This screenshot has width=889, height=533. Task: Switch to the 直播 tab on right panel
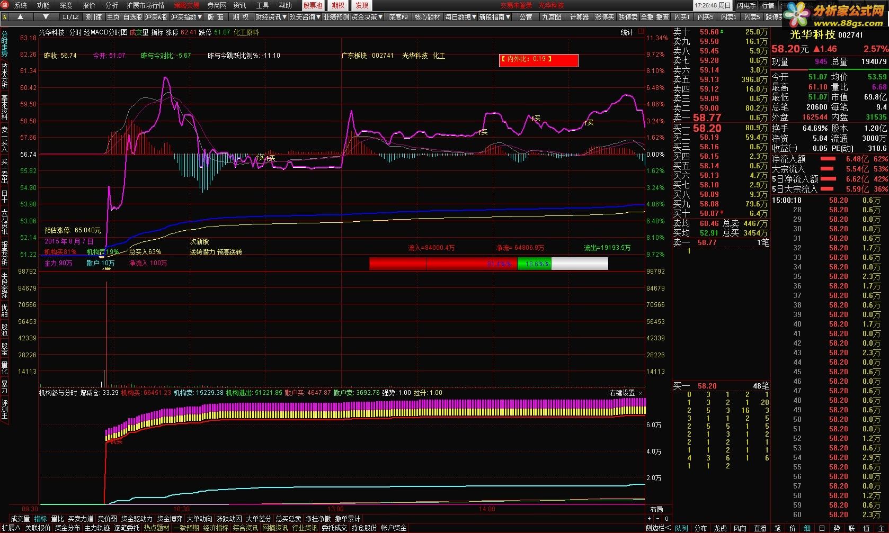coord(760,528)
